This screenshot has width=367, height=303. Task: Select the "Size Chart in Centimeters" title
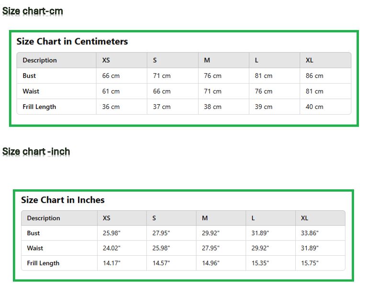[x=72, y=42]
